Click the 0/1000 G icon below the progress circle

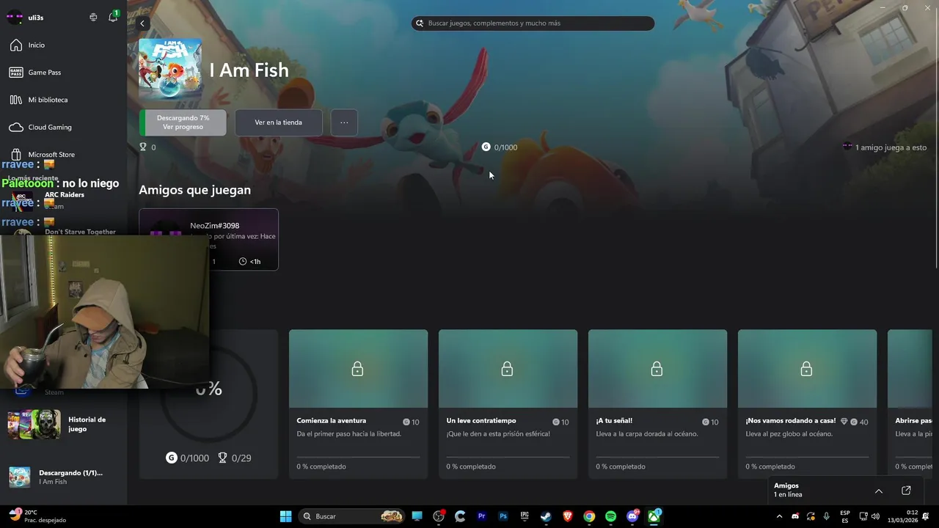point(172,458)
